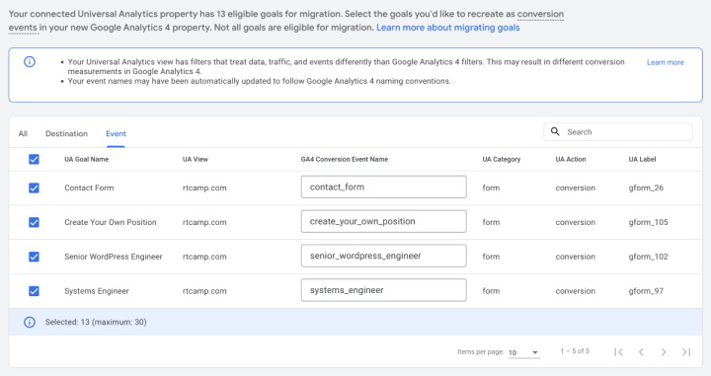
Task: Click the info icon beside Selected: 13
Action: [30, 322]
